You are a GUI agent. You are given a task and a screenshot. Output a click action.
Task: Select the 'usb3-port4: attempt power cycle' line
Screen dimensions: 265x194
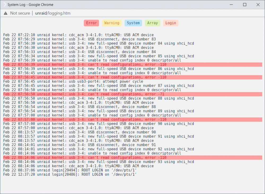(73, 81)
